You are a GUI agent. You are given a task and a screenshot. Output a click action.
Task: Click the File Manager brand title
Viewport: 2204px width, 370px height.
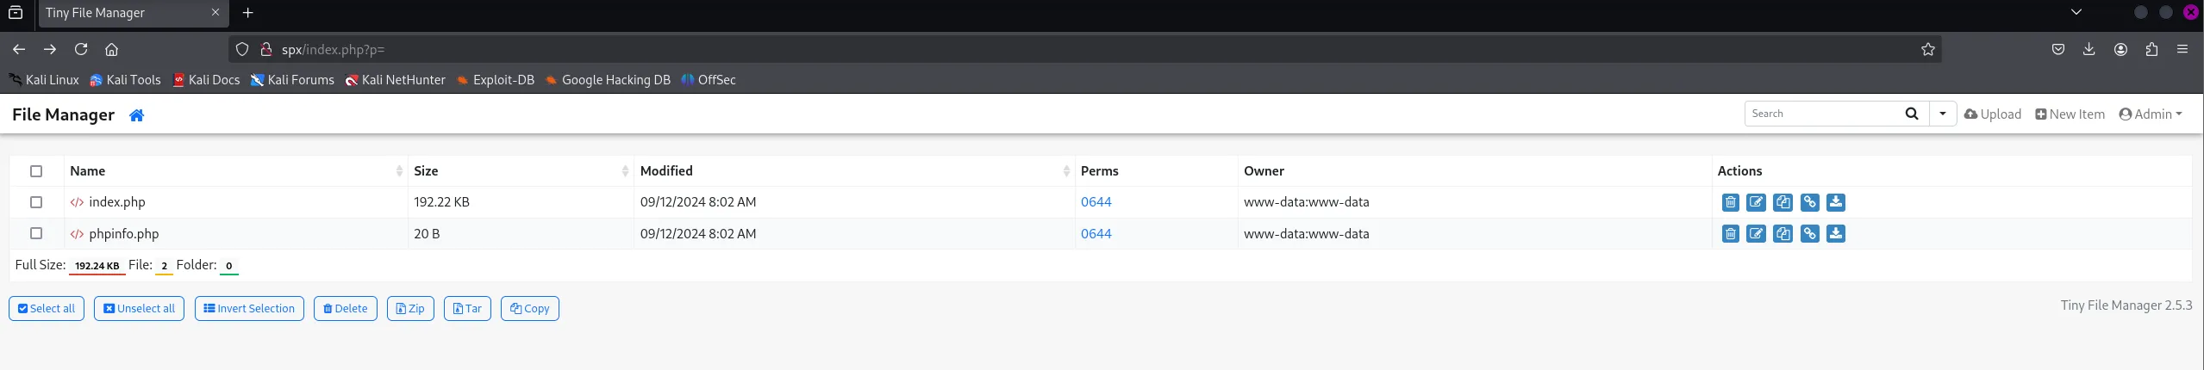click(63, 115)
